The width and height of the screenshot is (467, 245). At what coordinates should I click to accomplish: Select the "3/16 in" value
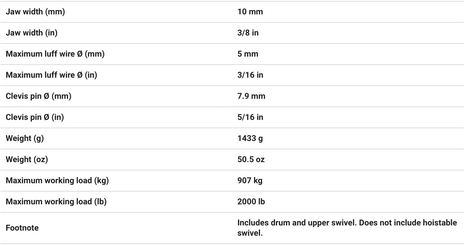point(250,75)
